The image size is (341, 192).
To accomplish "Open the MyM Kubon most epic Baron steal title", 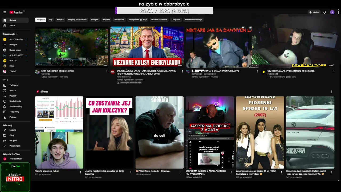I will 58,71.
